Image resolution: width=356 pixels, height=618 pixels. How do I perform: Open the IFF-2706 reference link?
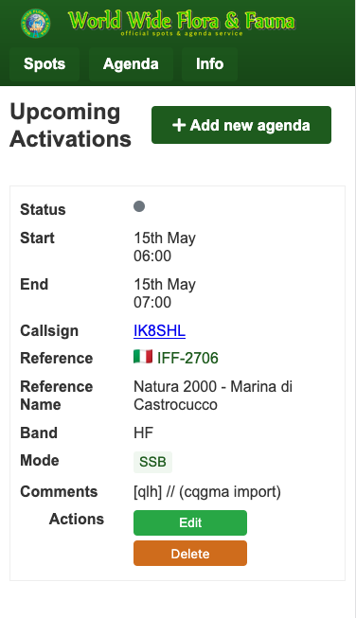pyautogui.click(x=187, y=358)
